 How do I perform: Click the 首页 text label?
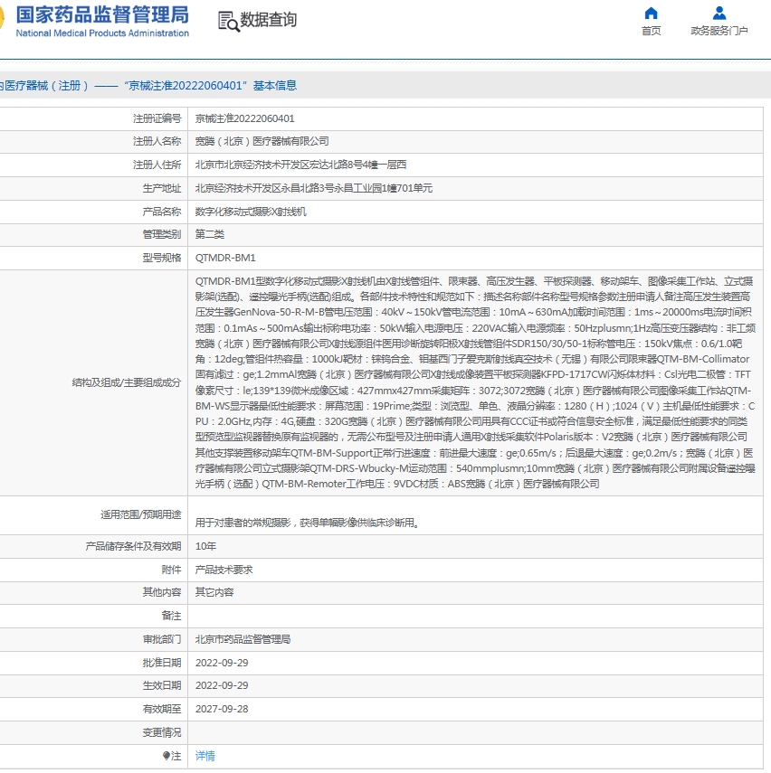(x=651, y=31)
